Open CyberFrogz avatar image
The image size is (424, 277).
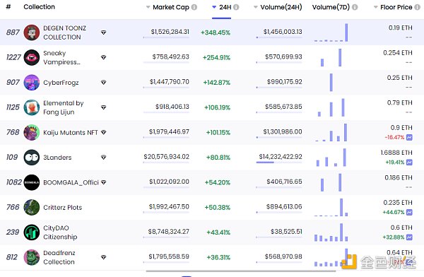pyautogui.click(x=32, y=82)
